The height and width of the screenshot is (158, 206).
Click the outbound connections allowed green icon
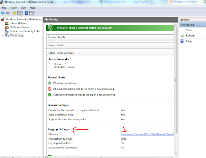pyautogui.click(x=50, y=95)
